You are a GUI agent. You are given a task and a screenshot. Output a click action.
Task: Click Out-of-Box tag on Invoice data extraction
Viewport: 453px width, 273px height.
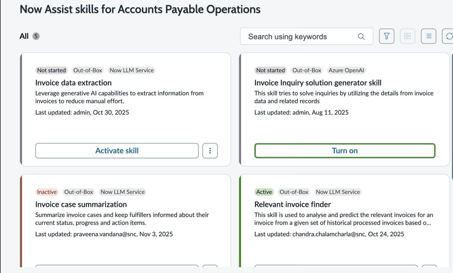pyautogui.click(x=87, y=71)
